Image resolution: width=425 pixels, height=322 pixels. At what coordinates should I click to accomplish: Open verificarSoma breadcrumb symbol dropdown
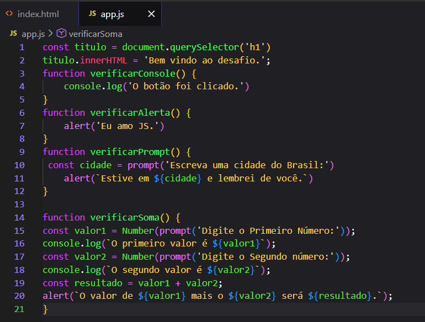tap(95, 34)
